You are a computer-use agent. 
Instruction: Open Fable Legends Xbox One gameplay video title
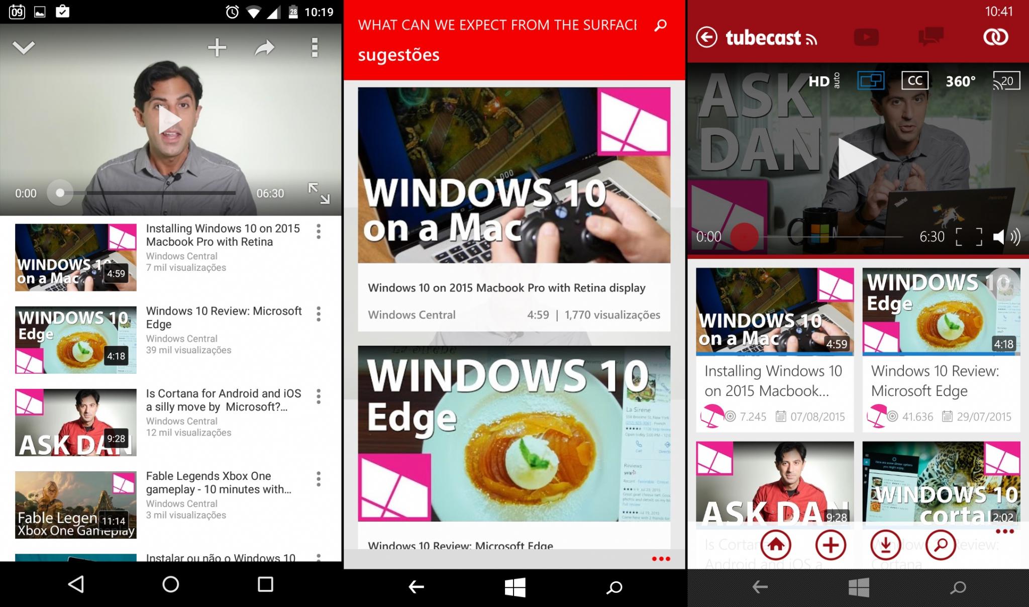tap(219, 482)
